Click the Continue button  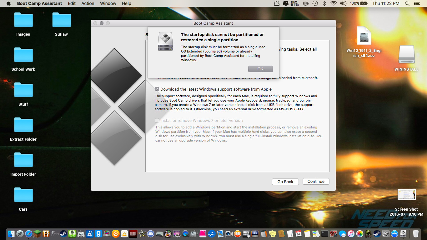click(316, 181)
